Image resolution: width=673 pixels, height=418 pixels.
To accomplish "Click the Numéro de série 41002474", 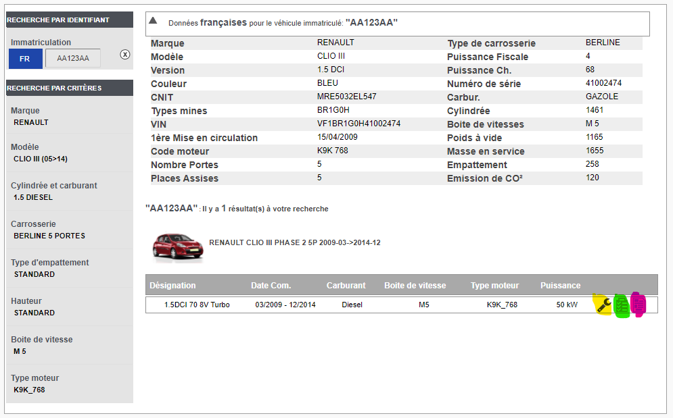I will pyautogui.click(x=603, y=83).
